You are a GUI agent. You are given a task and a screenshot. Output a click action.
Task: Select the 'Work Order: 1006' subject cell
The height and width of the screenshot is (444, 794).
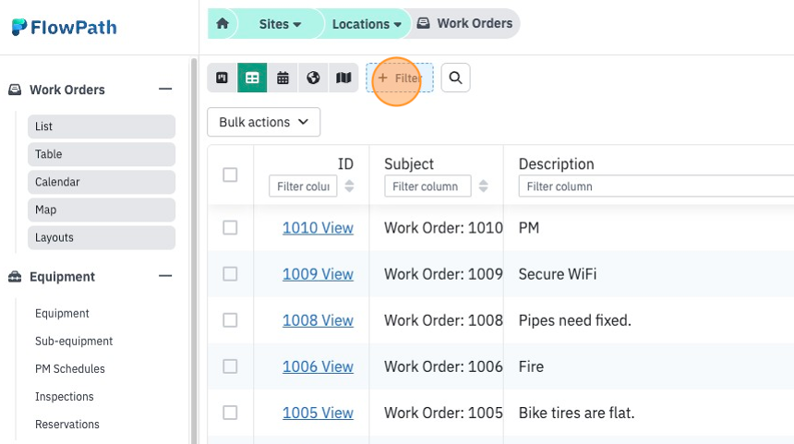(x=443, y=366)
